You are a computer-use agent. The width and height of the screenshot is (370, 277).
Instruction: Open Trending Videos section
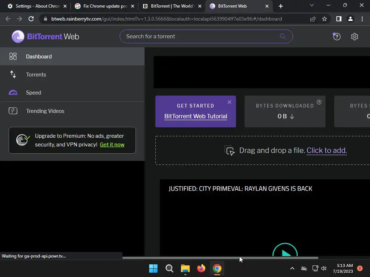click(72, 111)
